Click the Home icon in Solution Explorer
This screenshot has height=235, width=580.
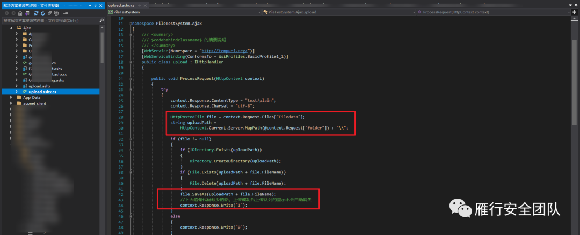[x=20, y=13]
